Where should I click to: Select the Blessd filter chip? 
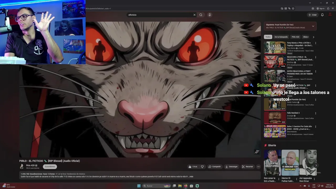point(306,37)
